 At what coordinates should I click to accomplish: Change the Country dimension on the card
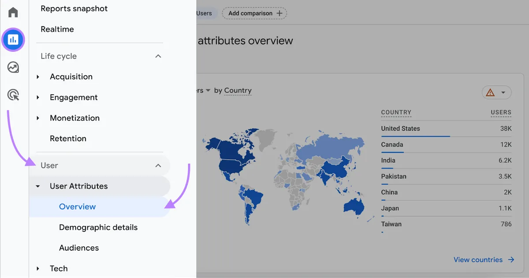[x=238, y=91]
